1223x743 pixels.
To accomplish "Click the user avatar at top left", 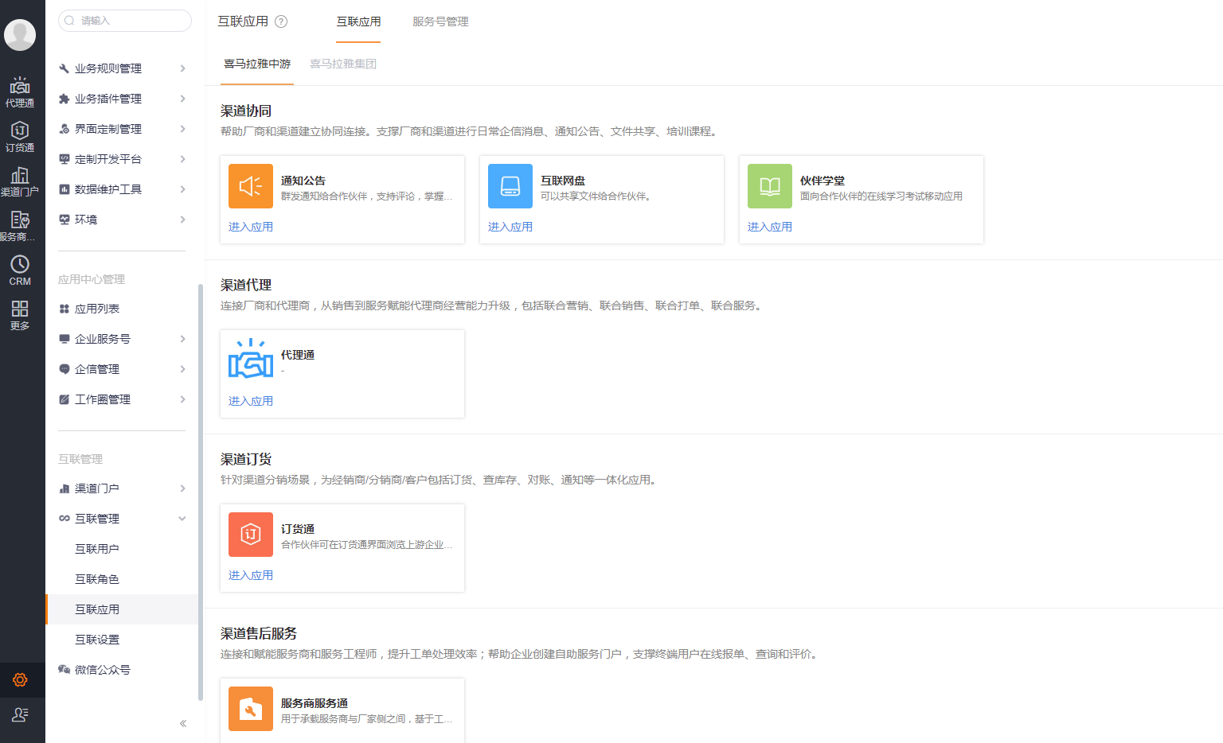I will coord(20,35).
